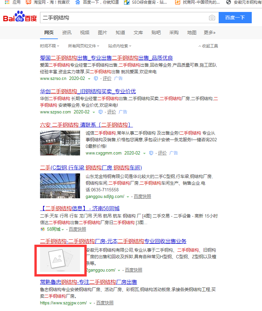The width and height of the screenshot is (262, 311).
Task: Click 评价 under the cxggmm.com result
Action: pyautogui.click(x=162, y=153)
